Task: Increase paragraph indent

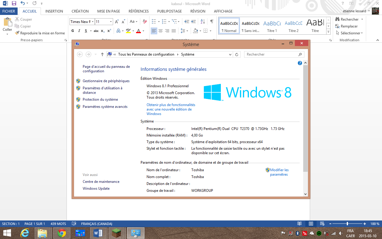Action: click(193, 22)
